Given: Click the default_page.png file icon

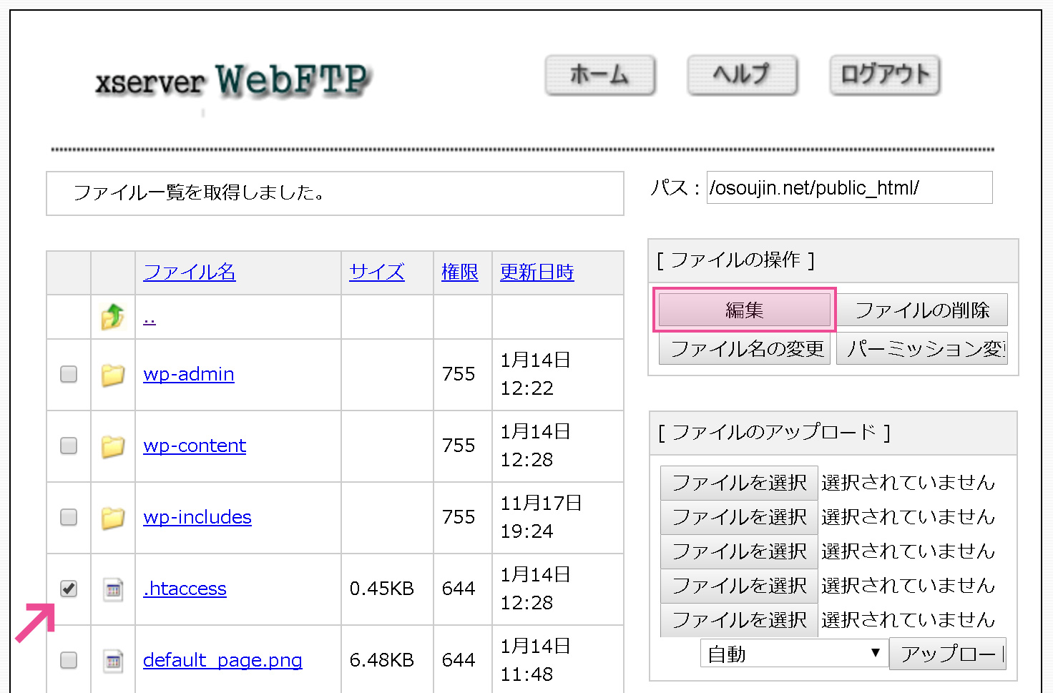Looking at the screenshot, I should click(112, 660).
